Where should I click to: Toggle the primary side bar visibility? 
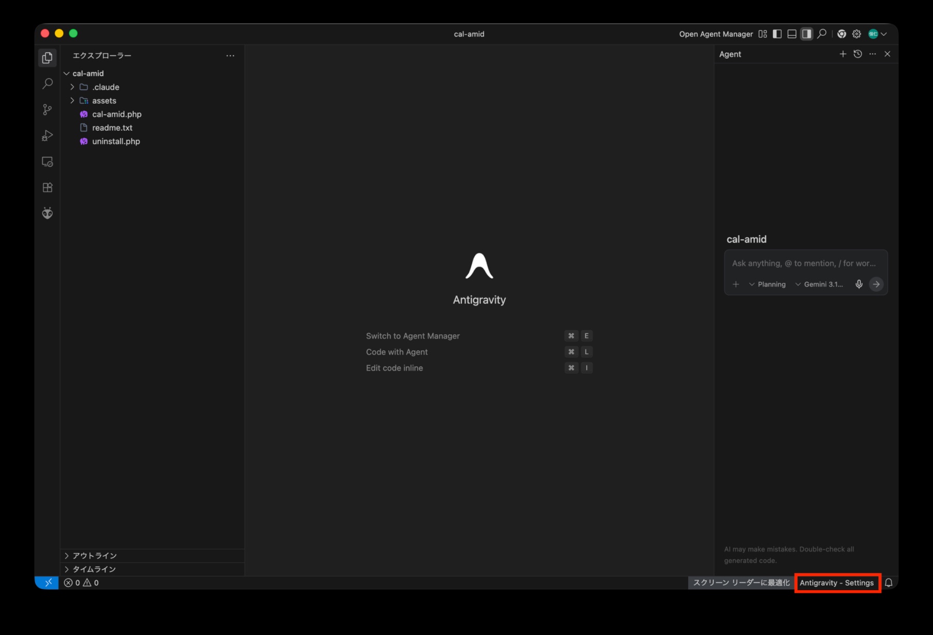coord(777,34)
